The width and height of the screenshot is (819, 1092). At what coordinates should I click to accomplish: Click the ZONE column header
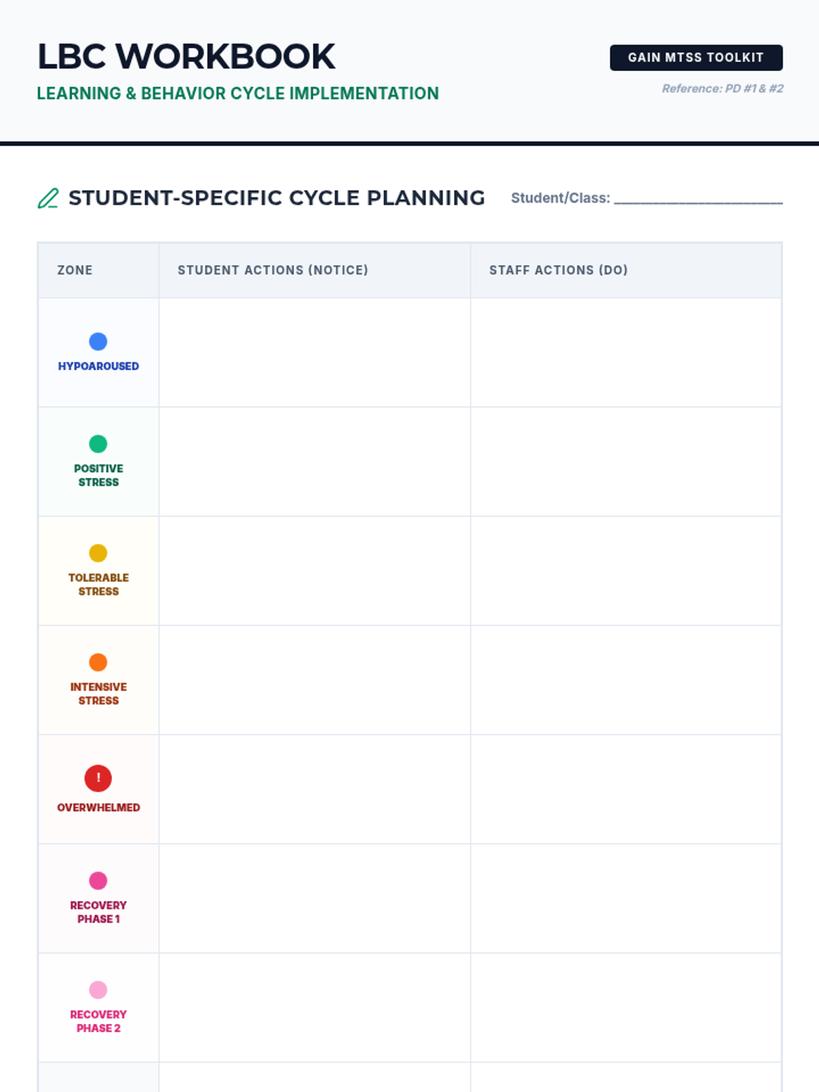coord(75,270)
